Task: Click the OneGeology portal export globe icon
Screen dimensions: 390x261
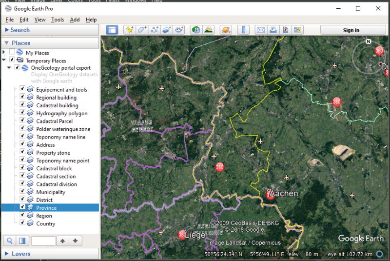Action: (25, 68)
